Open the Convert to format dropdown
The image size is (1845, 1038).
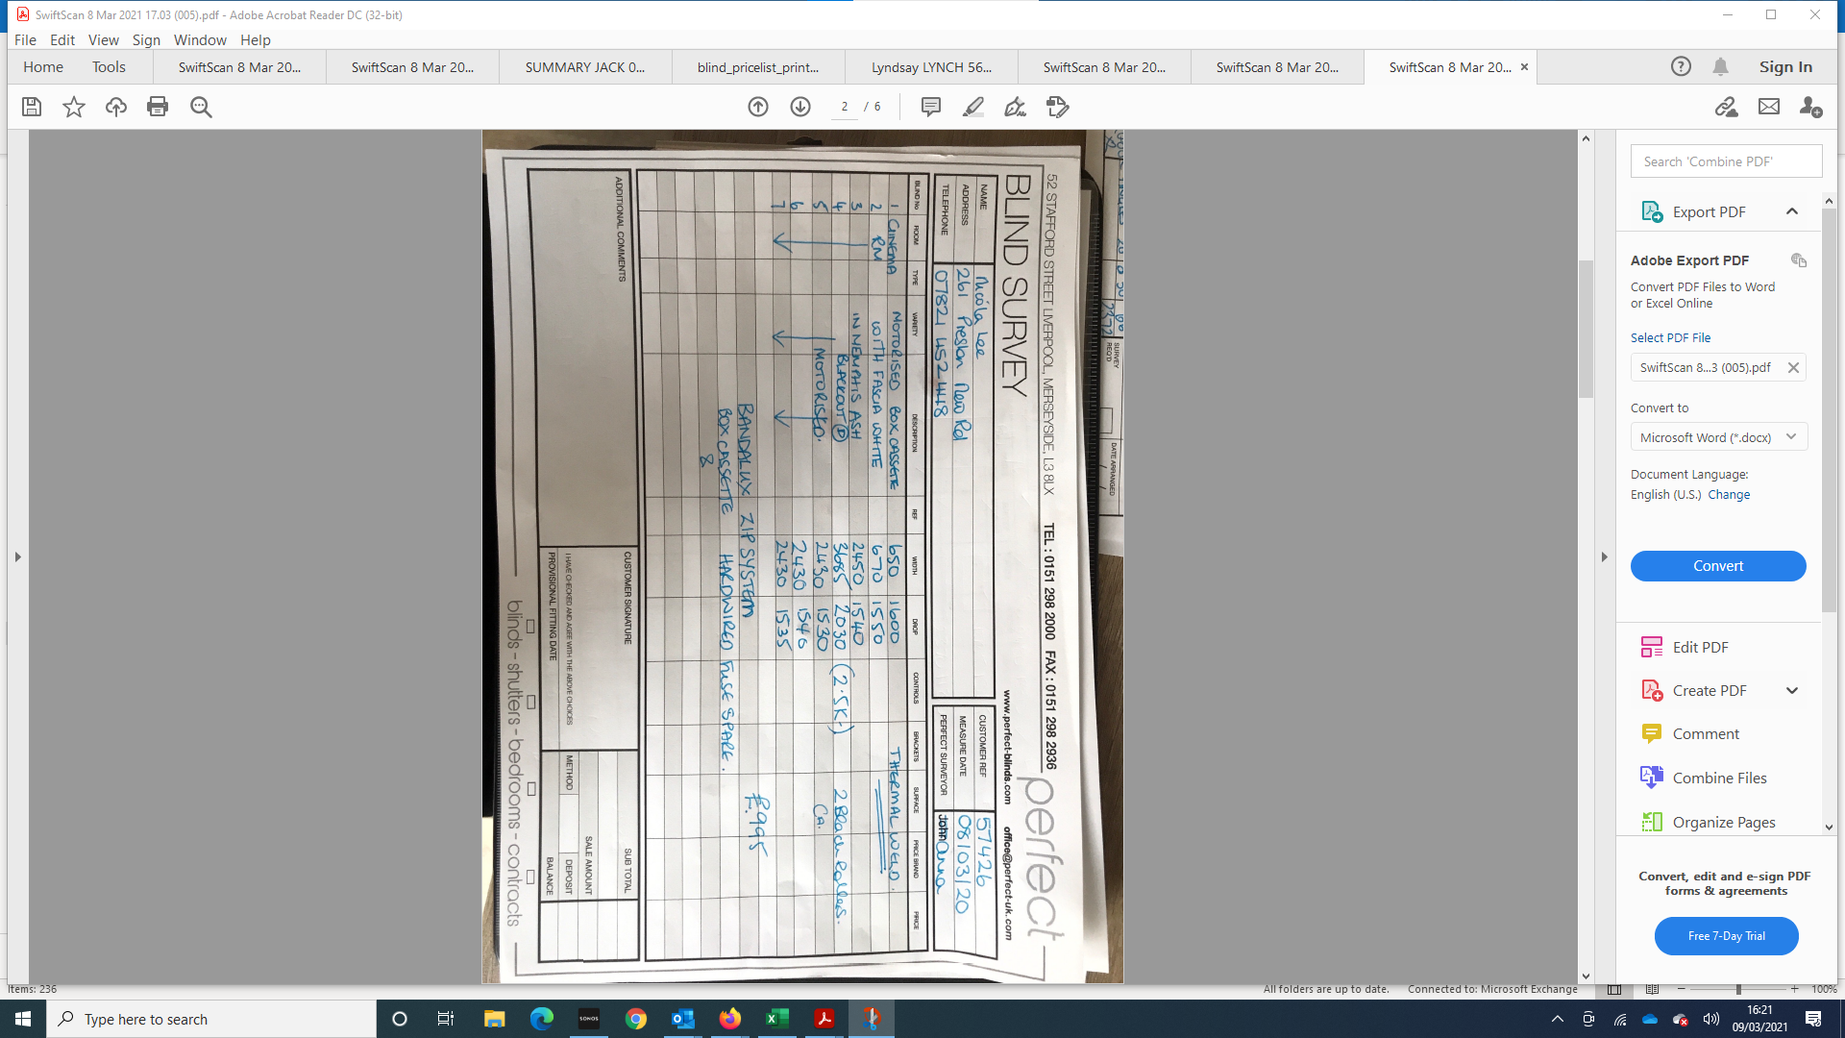pos(1718,437)
